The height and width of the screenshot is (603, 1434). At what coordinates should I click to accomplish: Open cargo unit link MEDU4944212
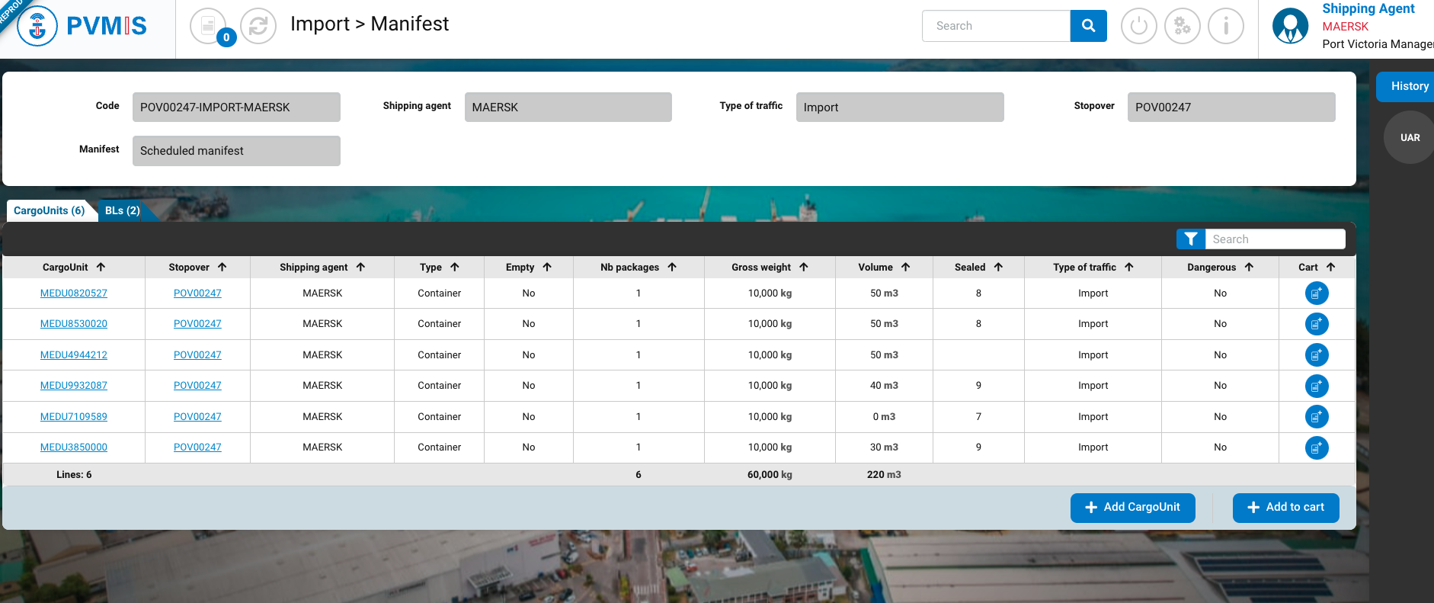74,355
